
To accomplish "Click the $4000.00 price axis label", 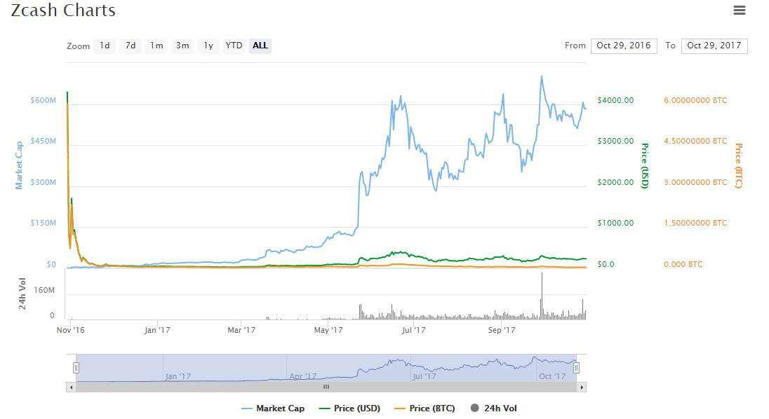I will 615,100.
